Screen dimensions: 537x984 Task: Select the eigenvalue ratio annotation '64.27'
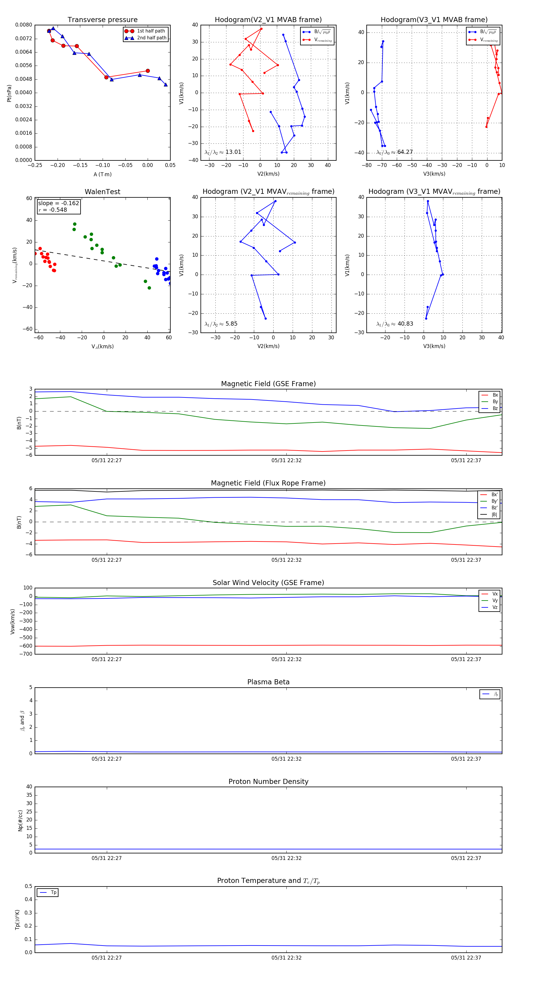point(394,152)
